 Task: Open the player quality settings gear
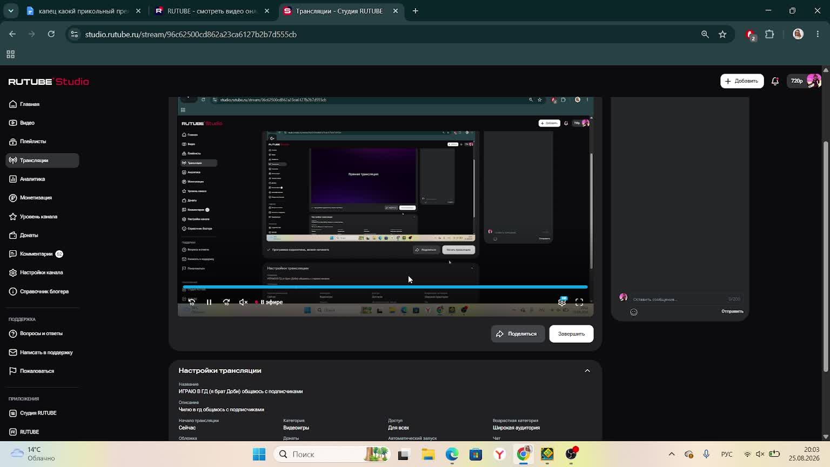562,302
